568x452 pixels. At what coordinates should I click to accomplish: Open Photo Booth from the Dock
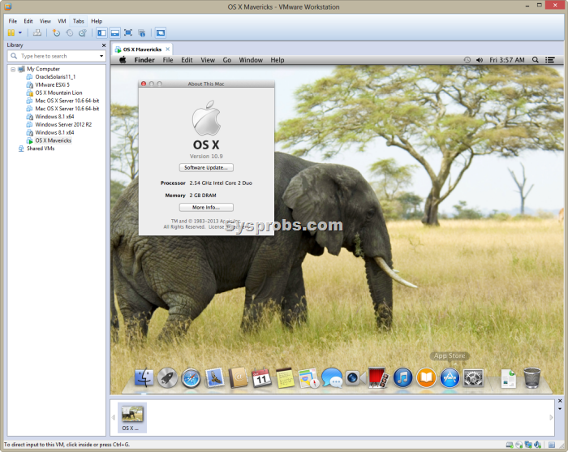pos(378,378)
